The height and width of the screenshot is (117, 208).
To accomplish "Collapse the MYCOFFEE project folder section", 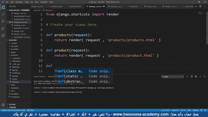I will coord(19,40).
